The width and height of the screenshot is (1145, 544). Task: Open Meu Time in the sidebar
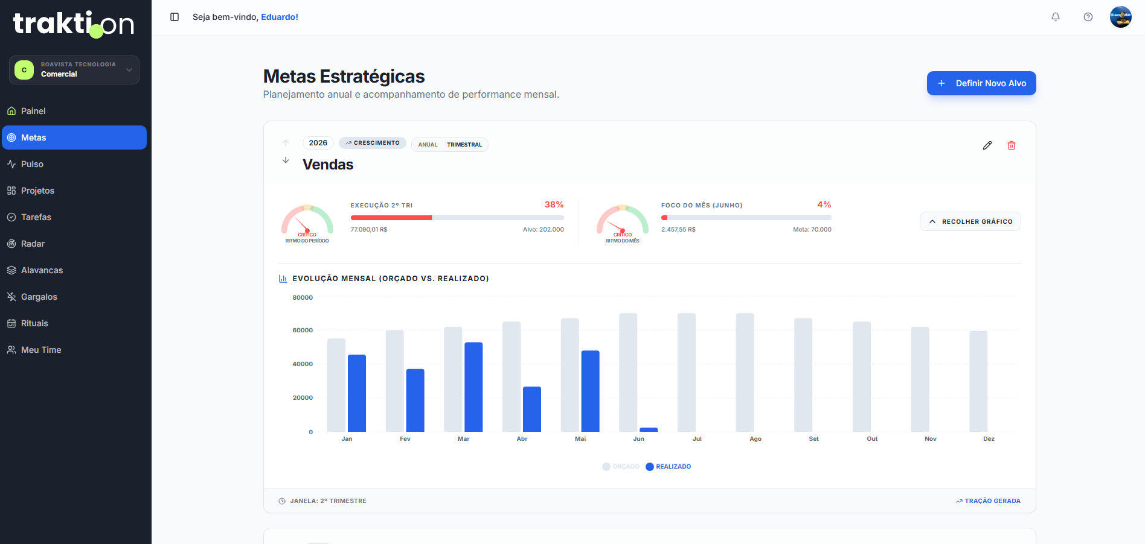pyautogui.click(x=74, y=350)
